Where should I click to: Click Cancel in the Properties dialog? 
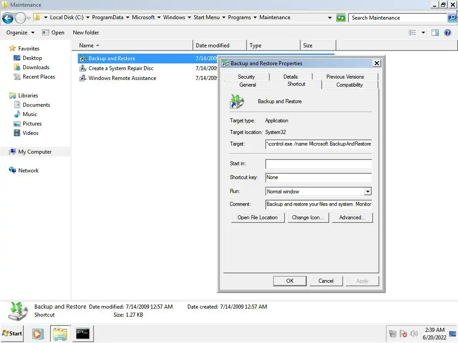click(326, 281)
